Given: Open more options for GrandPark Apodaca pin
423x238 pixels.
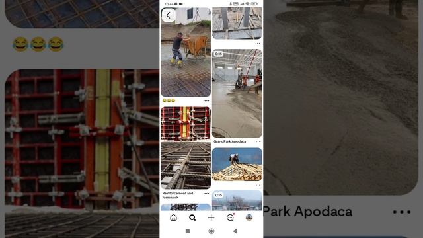Looking at the screenshot, I should click(x=258, y=141).
